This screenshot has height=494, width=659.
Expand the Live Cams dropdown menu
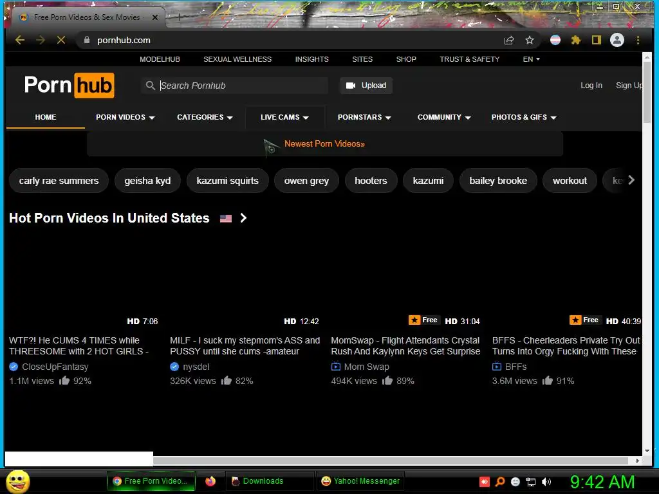284,117
